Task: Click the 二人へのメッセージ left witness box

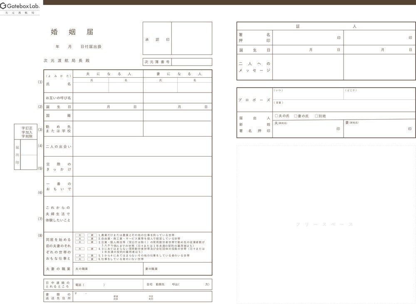Action: point(308,67)
